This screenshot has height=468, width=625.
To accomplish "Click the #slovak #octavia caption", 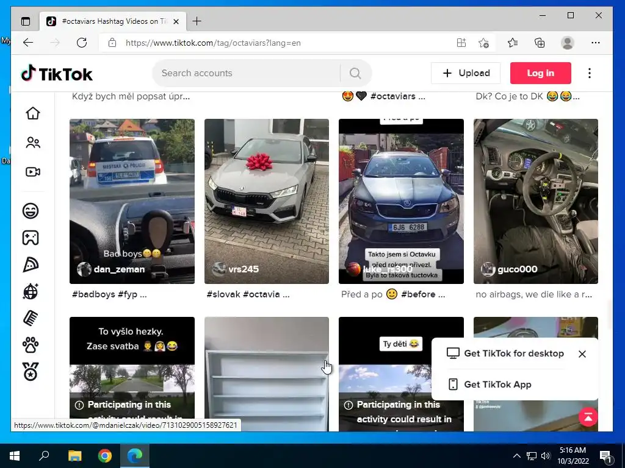I will coord(248,294).
